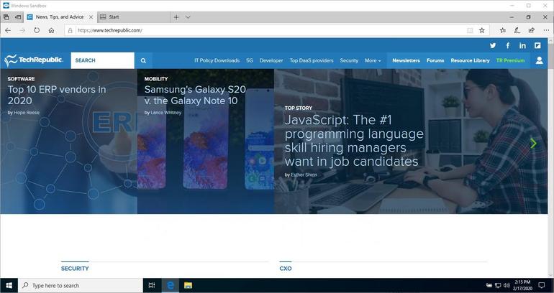Open TechRepublic Twitter page
The height and width of the screenshot is (293, 554).
493,45
